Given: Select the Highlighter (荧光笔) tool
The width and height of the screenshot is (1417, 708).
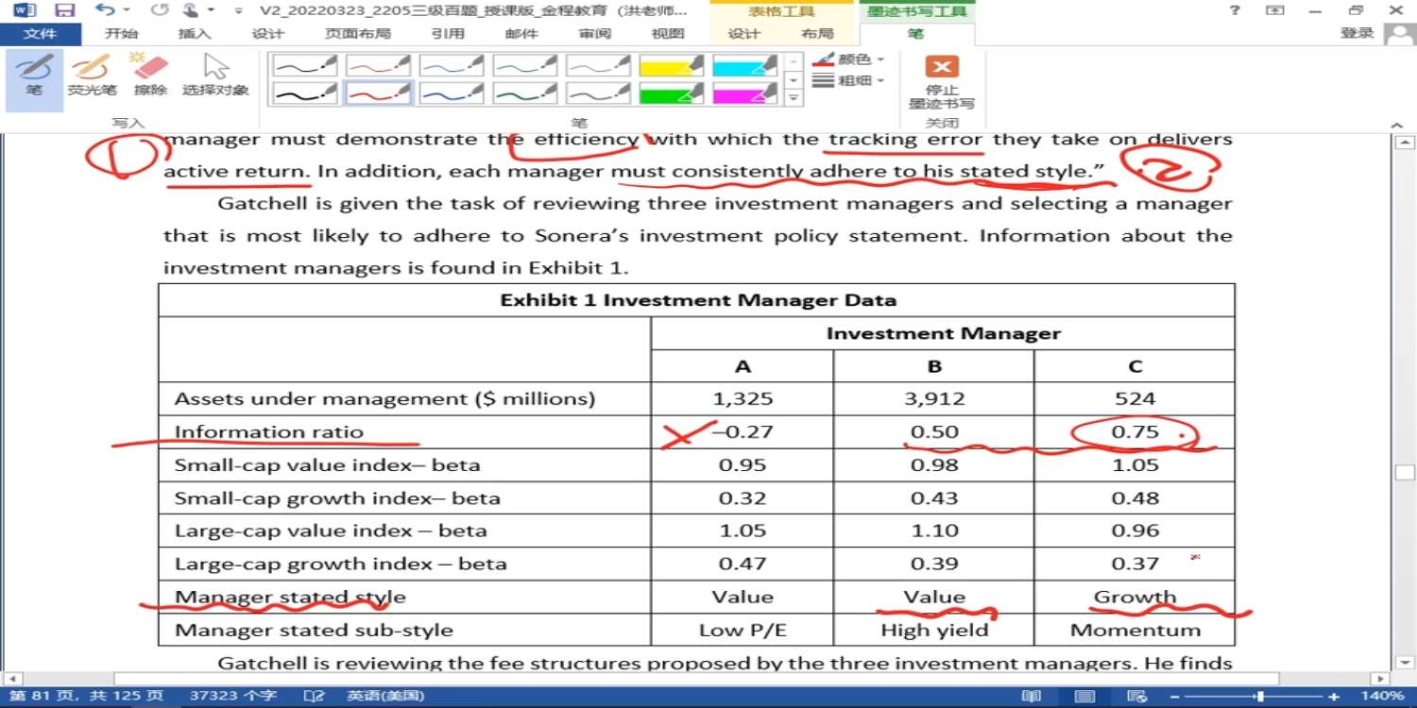Looking at the screenshot, I should coord(92,76).
